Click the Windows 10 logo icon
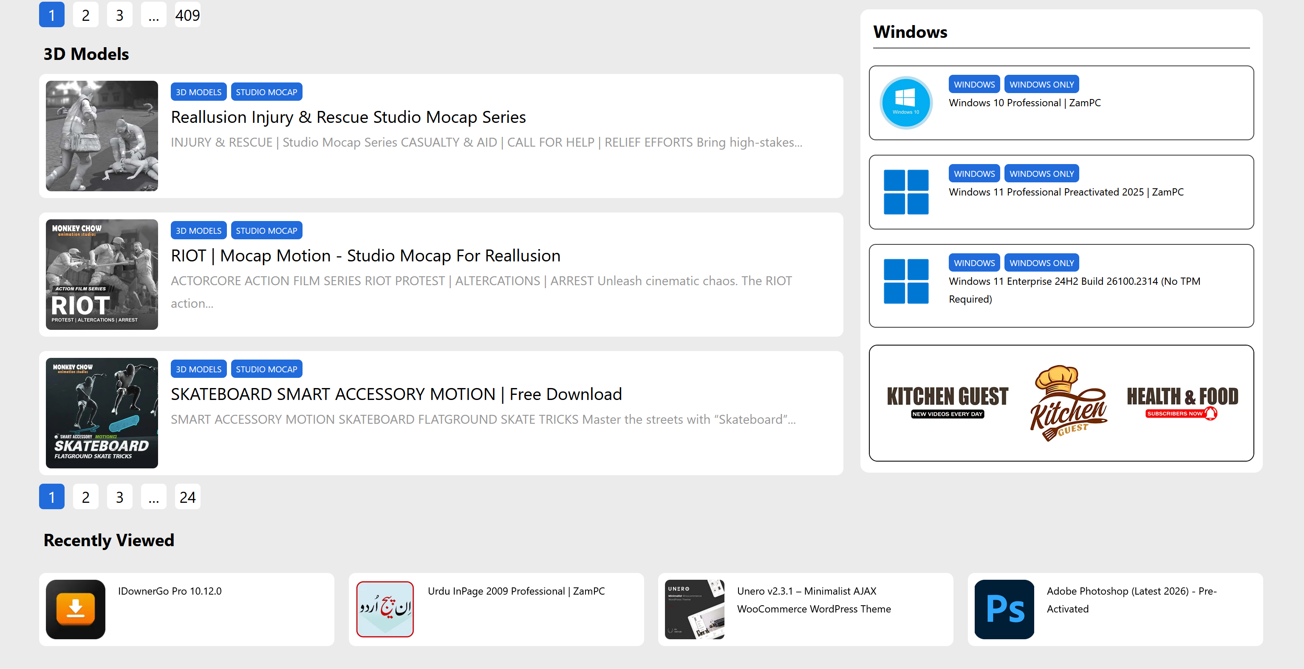 [905, 103]
